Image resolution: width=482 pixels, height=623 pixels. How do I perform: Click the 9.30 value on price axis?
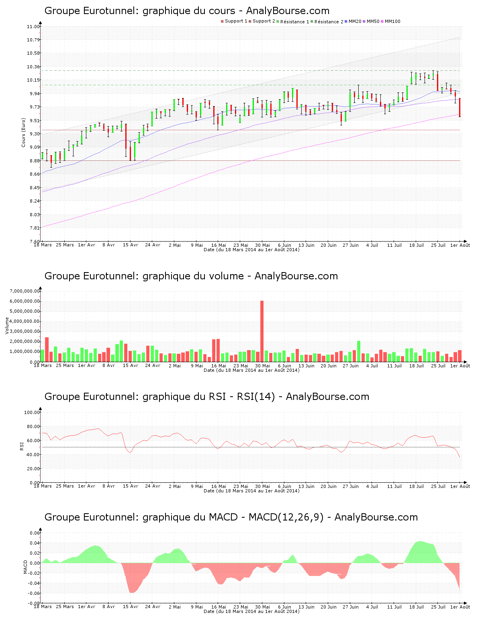click(x=35, y=134)
